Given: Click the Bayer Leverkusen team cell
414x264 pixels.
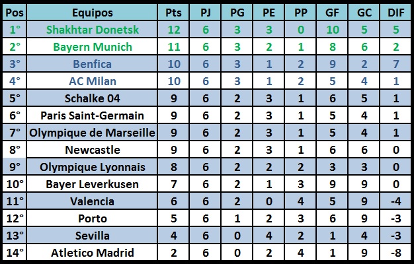Looking at the screenshot, I should click(x=92, y=183).
